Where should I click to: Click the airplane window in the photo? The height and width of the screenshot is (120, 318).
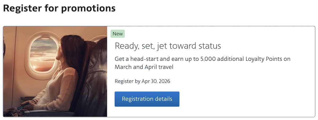click(42, 54)
